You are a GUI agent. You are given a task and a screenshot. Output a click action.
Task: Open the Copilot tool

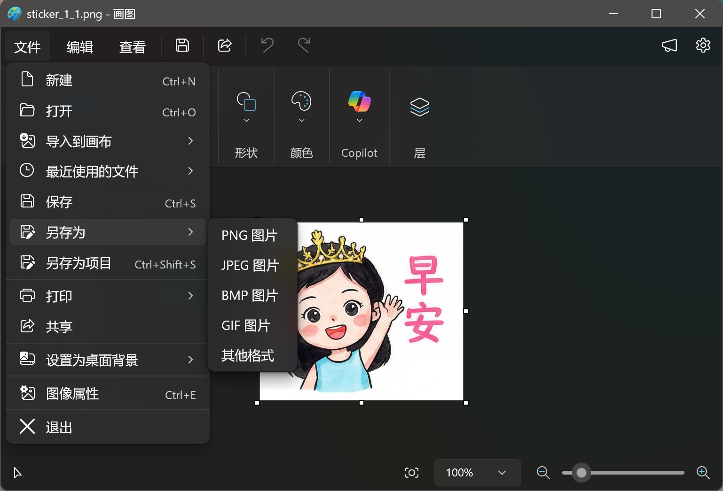click(x=359, y=109)
